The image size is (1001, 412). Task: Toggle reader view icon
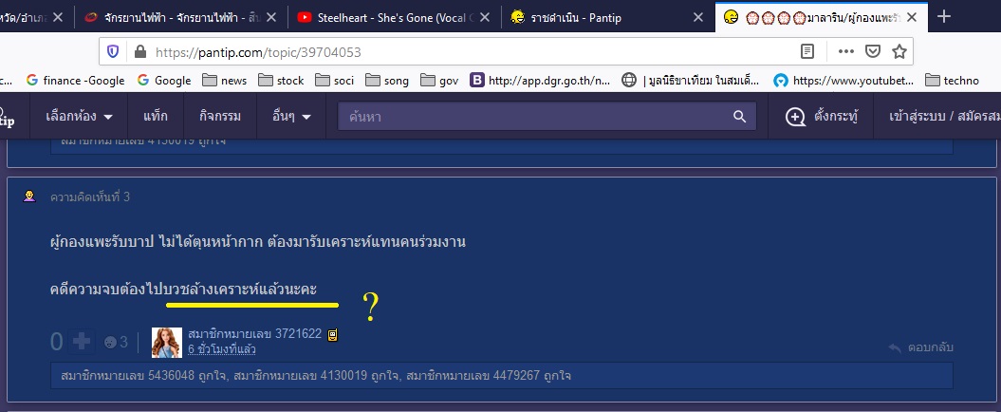[807, 52]
